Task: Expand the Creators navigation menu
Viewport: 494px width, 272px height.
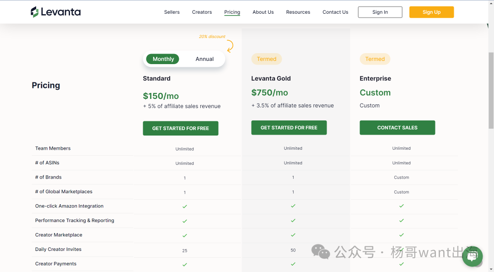Action: (x=202, y=12)
